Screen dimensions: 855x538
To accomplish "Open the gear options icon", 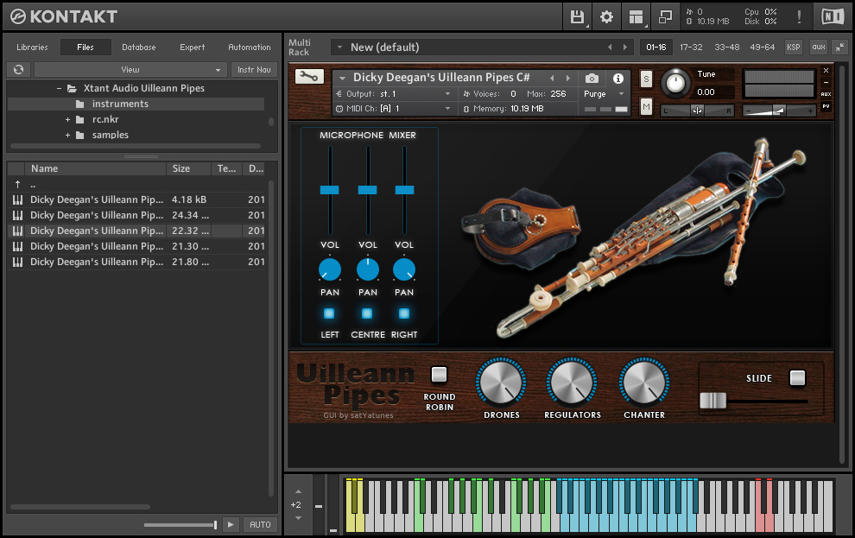I will (606, 16).
